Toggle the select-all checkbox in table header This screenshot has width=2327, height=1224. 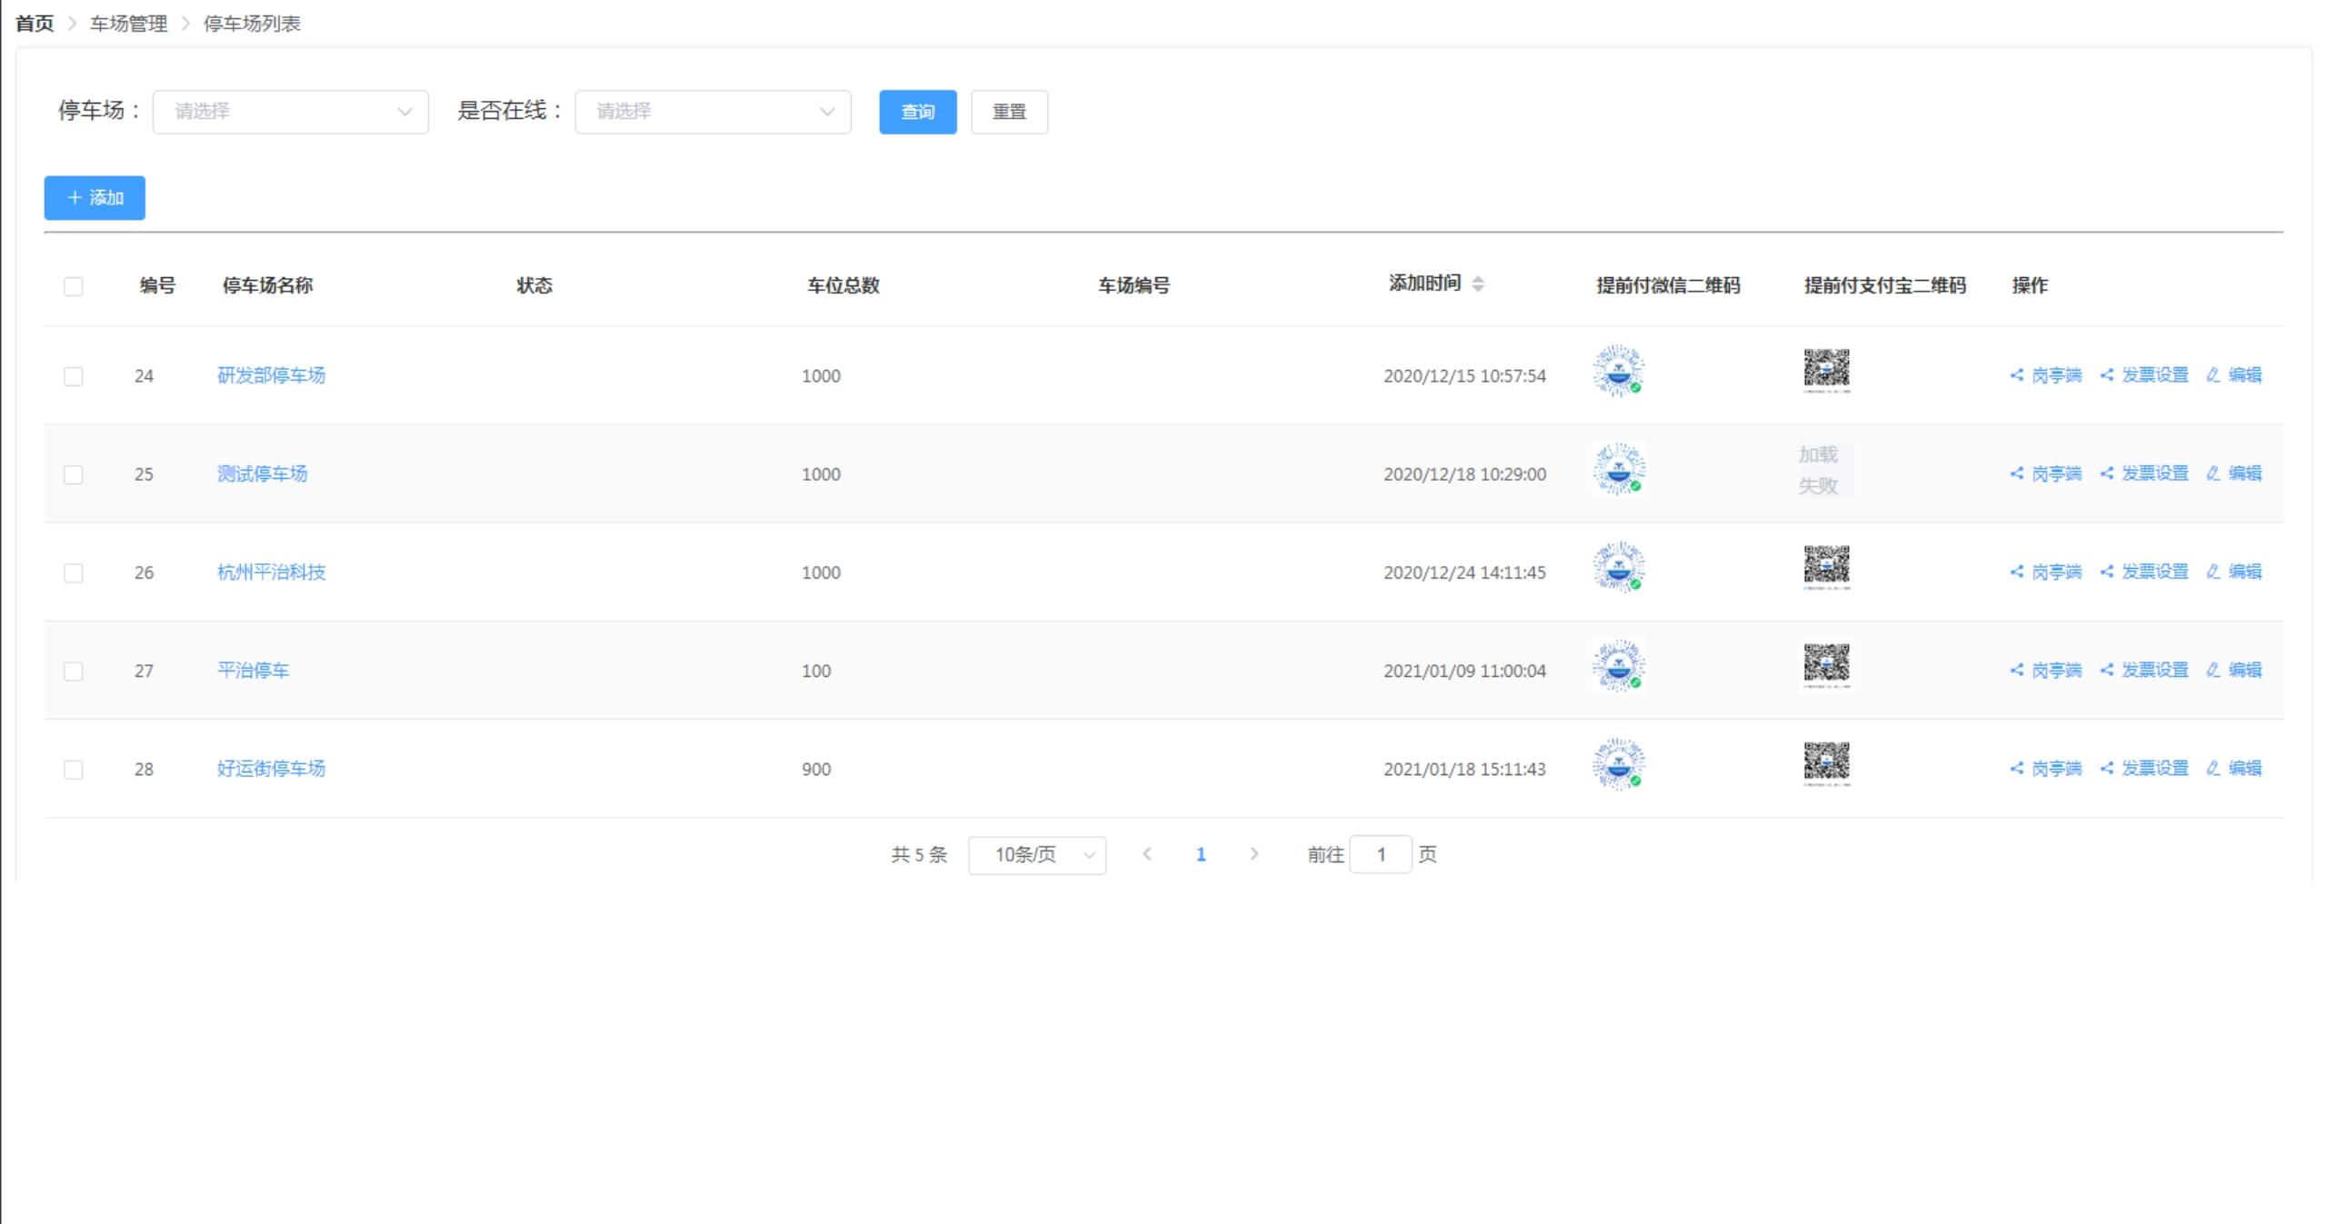[74, 286]
